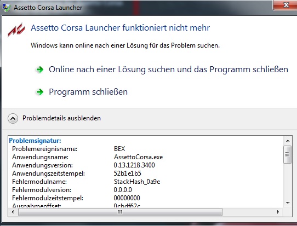Click the horizontal scrollbar left arrow
Image resolution: width=297 pixels, height=226 pixels.
tap(13, 212)
